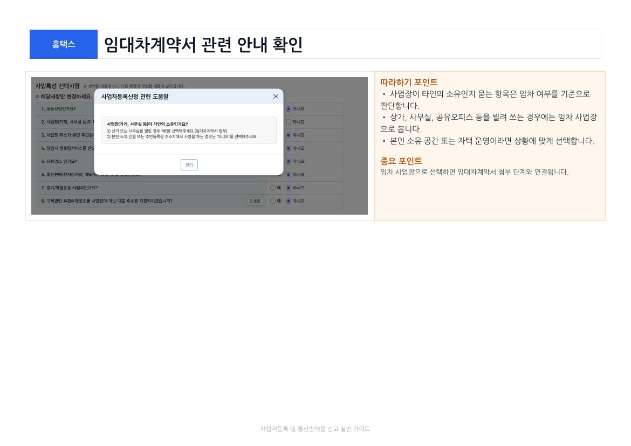Click the heading 중요 포인트
Screen dimensions: 631x446
pos(401,161)
